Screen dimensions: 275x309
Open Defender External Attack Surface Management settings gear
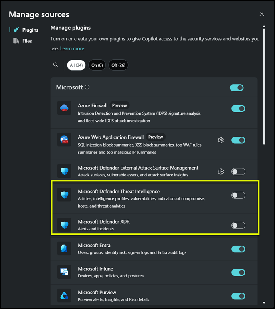coord(221,172)
